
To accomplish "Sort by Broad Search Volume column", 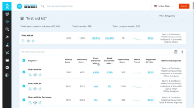I will 110,61.
